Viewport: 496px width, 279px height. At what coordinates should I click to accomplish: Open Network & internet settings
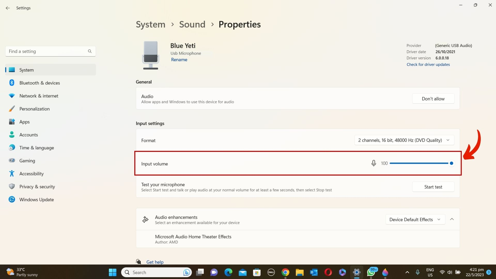pos(51,96)
